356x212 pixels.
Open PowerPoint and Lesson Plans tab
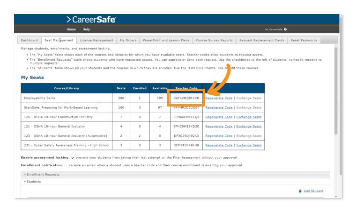click(166, 40)
